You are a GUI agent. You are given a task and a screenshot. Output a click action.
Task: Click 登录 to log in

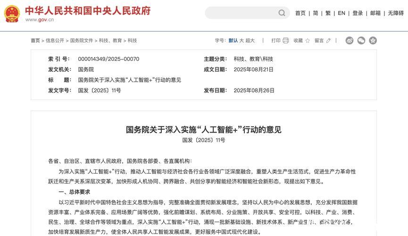pyautogui.click(x=358, y=13)
